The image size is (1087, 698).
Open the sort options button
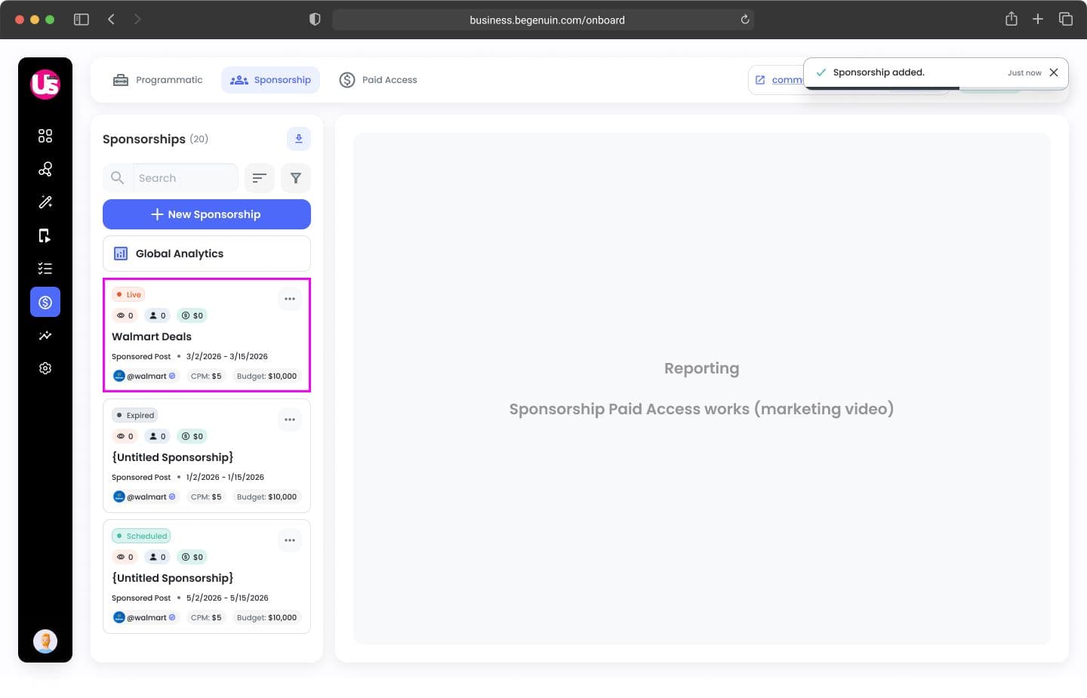click(x=260, y=178)
